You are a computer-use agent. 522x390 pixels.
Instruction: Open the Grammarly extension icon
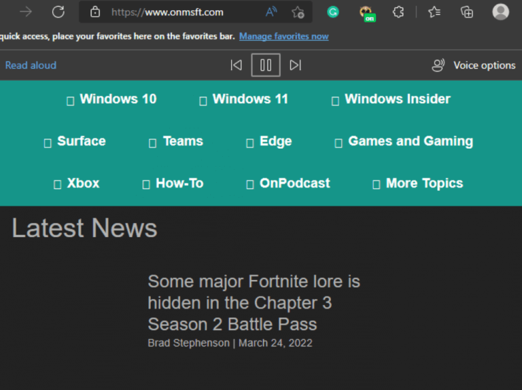333,12
